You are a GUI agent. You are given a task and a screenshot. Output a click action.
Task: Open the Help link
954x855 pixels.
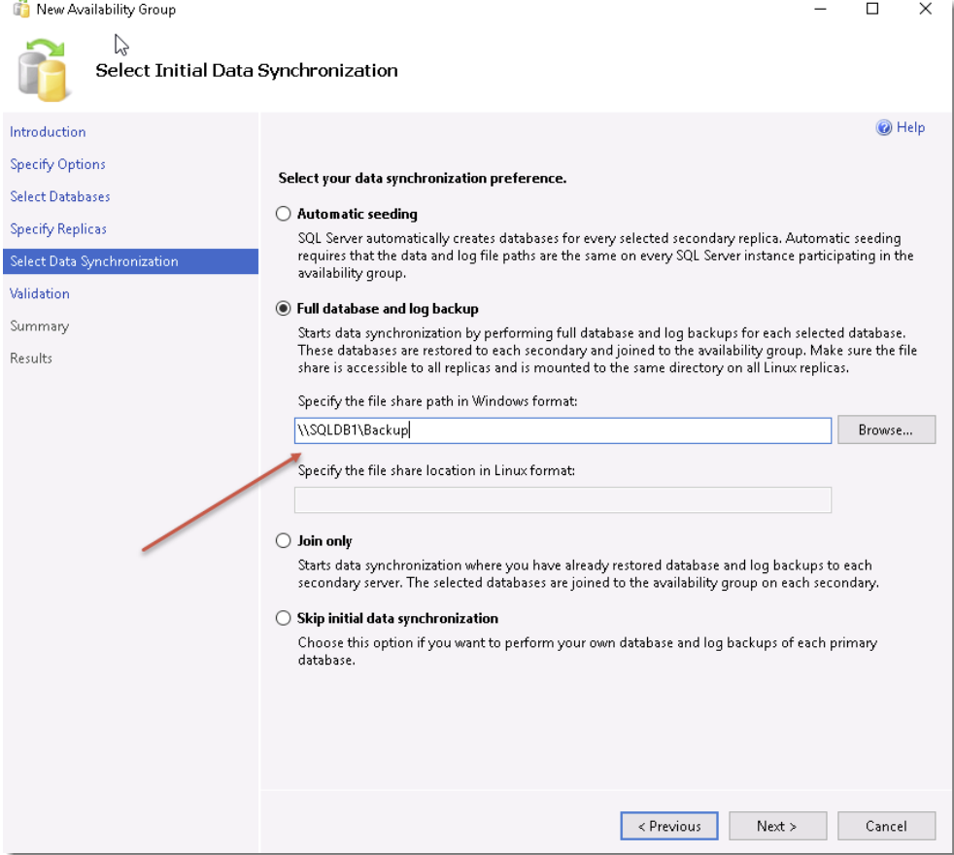tap(910, 127)
